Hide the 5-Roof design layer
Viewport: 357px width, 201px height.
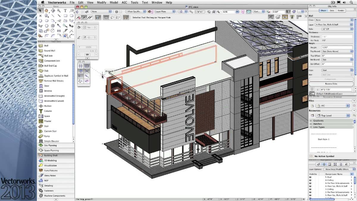pyautogui.click(x=310, y=177)
